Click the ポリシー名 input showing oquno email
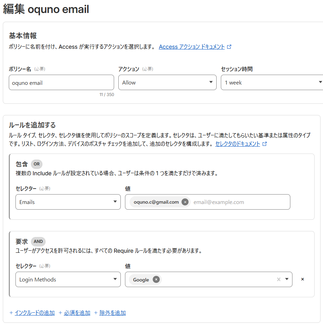Screen dimensions: 323x326 point(61,82)
